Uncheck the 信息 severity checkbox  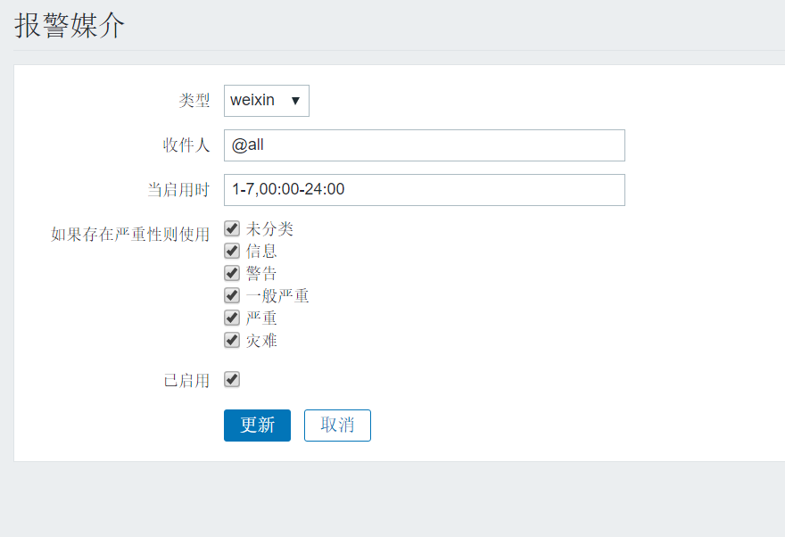(232, 251)
